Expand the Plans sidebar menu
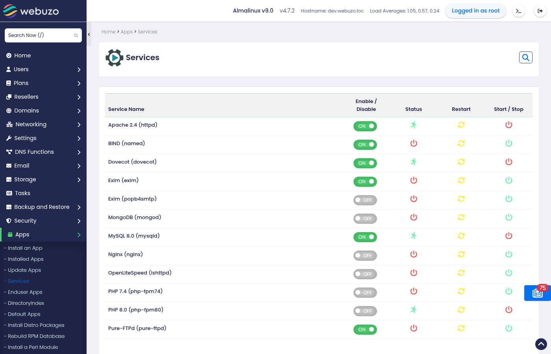Screen dimensions: 551x354 43,83
